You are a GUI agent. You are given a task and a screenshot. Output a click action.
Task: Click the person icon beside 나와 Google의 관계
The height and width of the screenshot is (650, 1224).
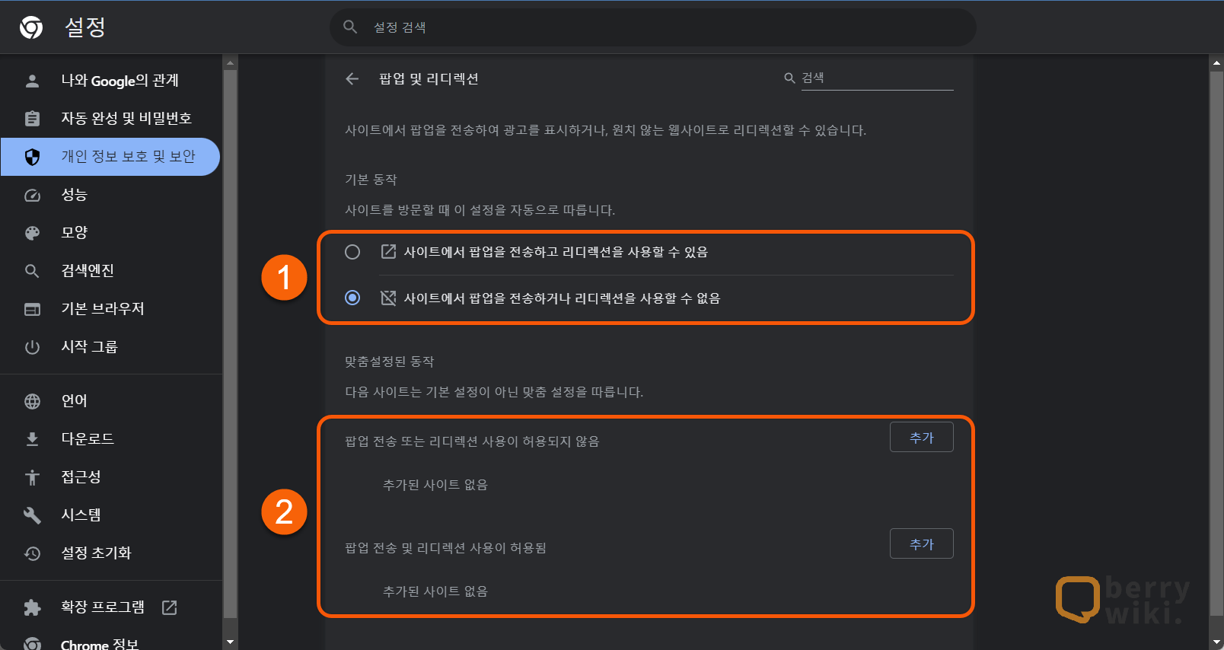(32, 81)
